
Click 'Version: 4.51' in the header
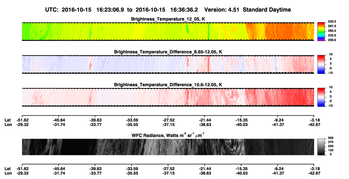click(220, 10)
